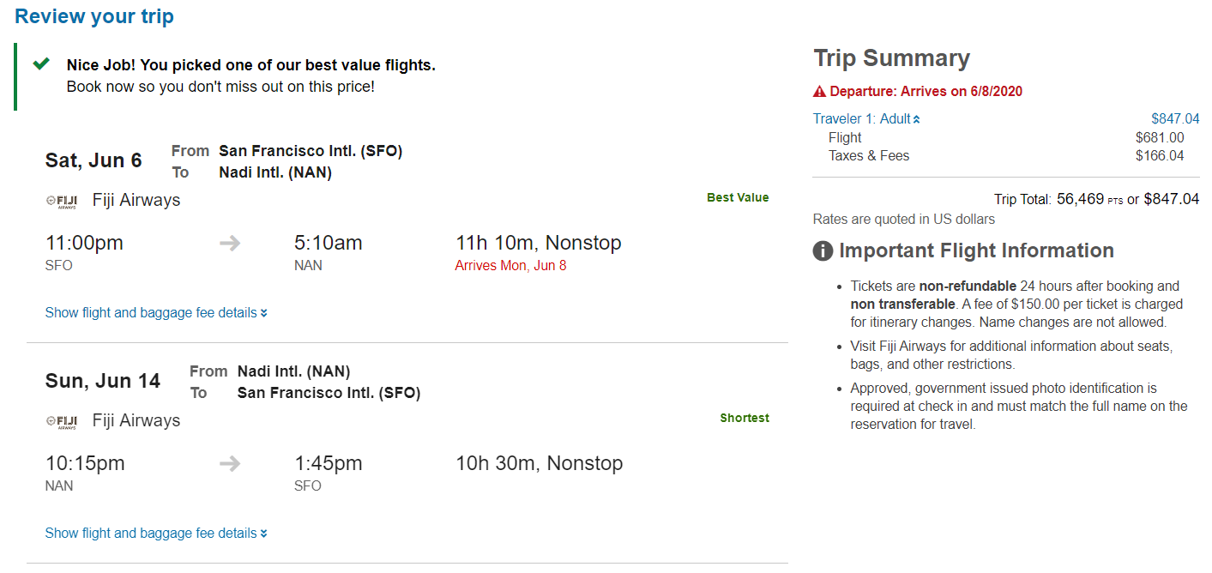Image resolution: width=1212 pixels, height=573 pixels.
Task: Click the Important Flight Information info icon
Action: click(x=823, y=251)
